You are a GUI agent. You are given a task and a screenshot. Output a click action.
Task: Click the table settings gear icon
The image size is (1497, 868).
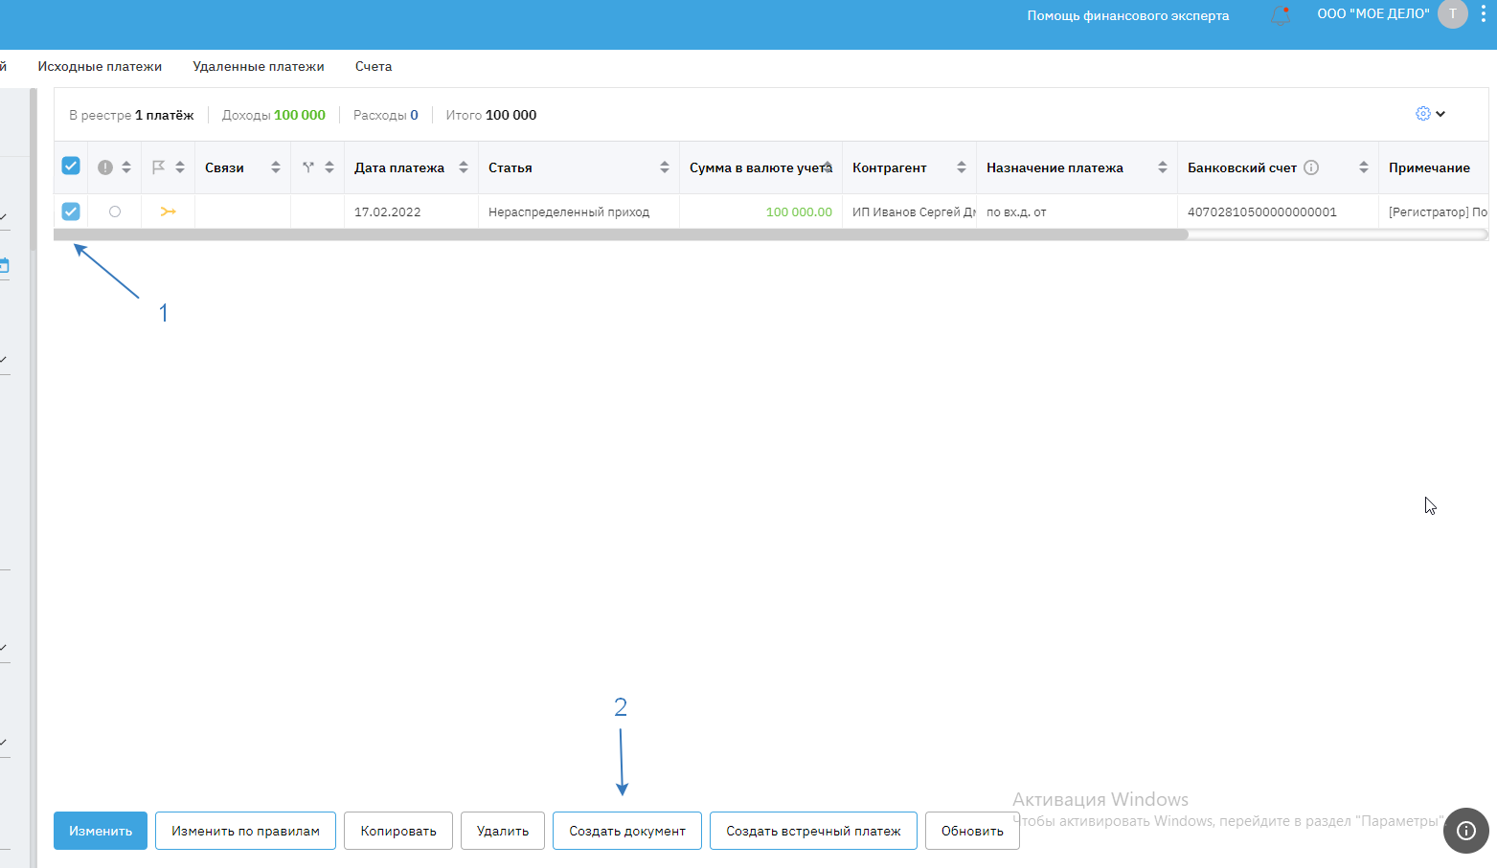click(x=1422, y=114)
